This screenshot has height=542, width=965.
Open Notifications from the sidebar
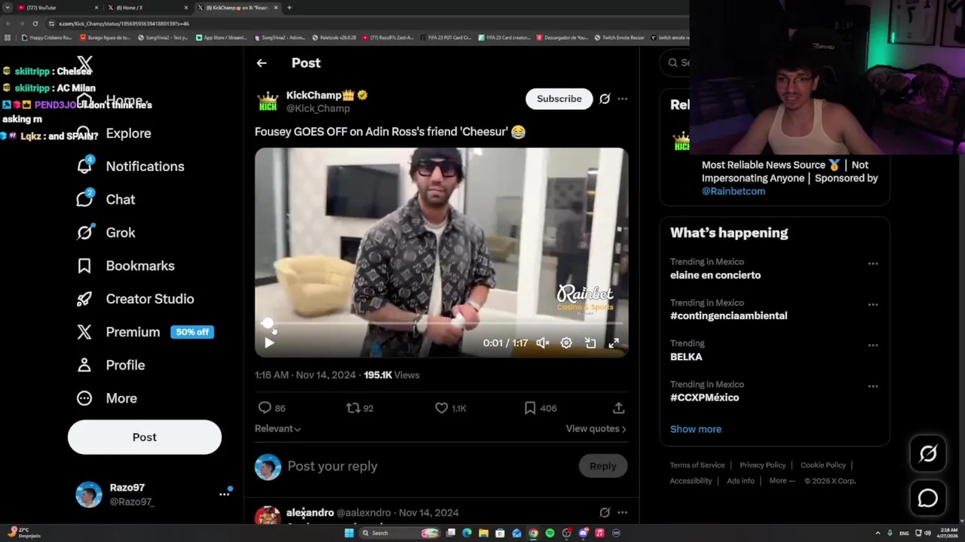coord(130,166)
